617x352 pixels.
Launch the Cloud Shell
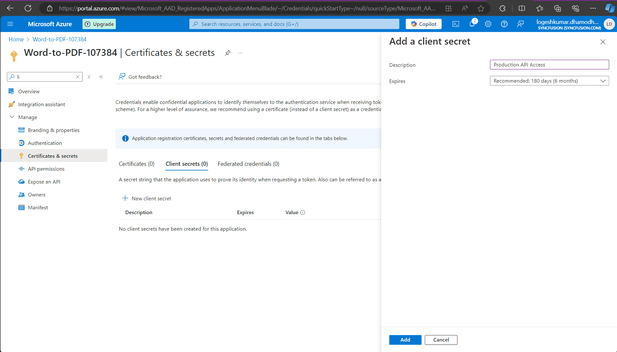tap(456, 24)
